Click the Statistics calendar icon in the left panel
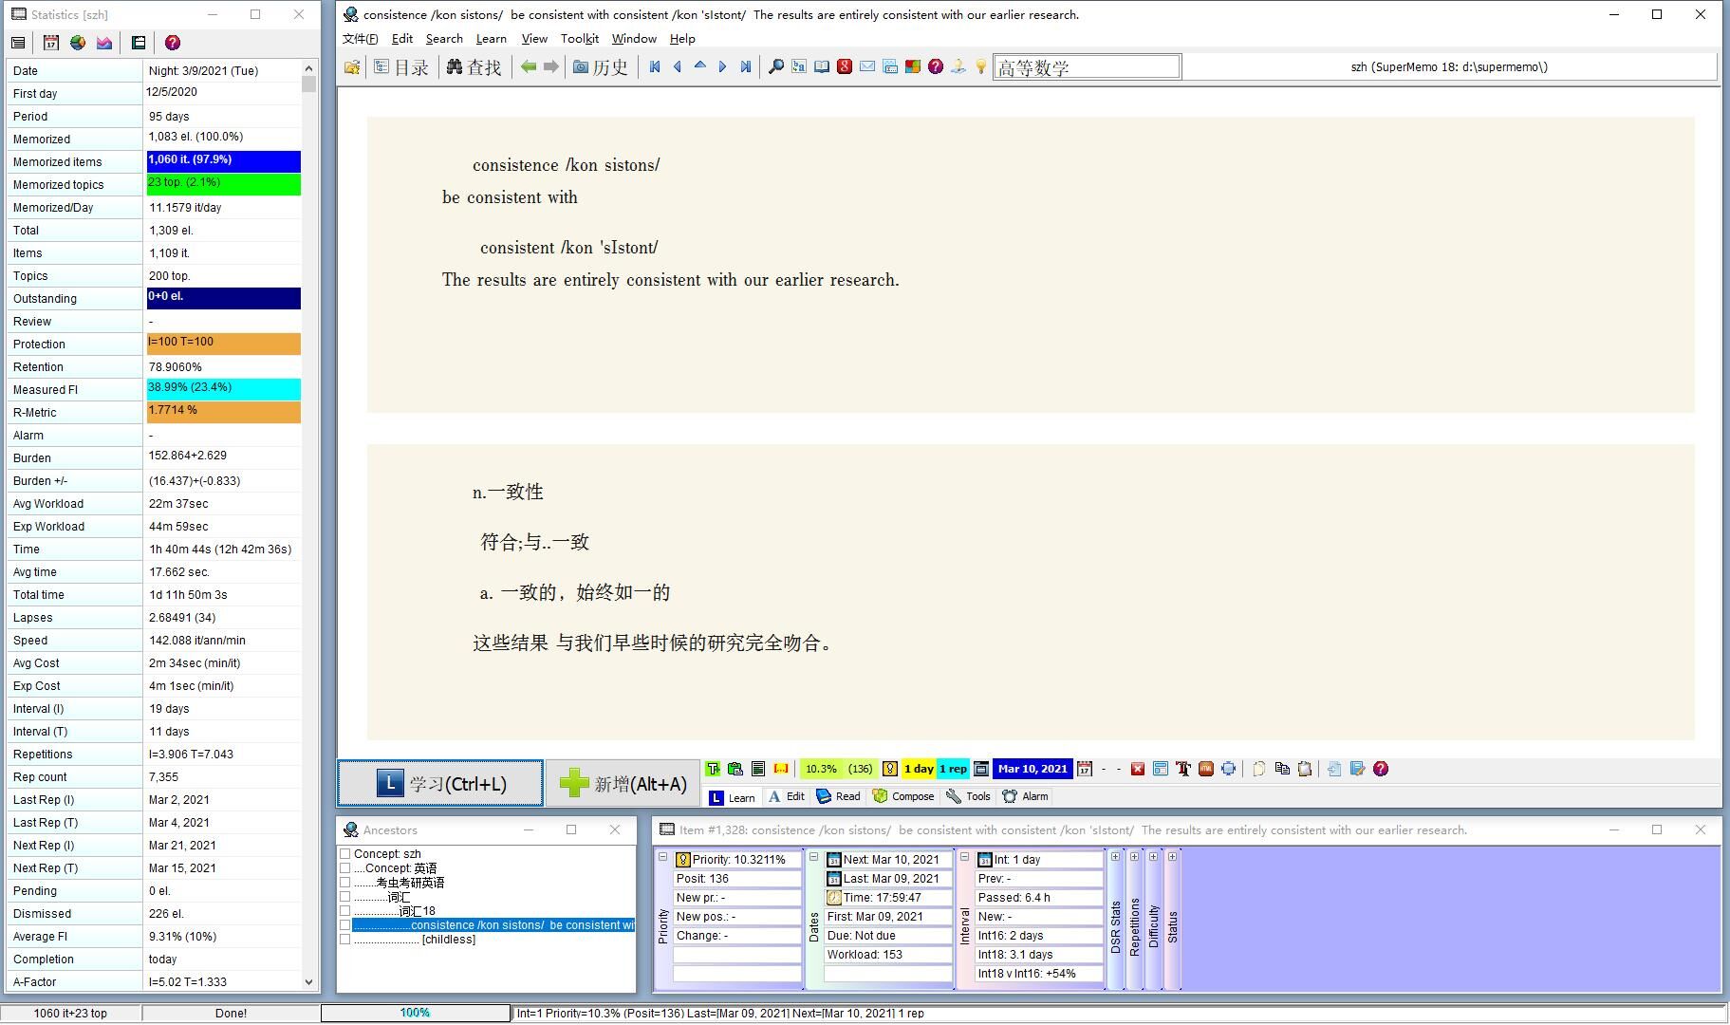Screen dimensions: 1730x1025 [49, 42]
